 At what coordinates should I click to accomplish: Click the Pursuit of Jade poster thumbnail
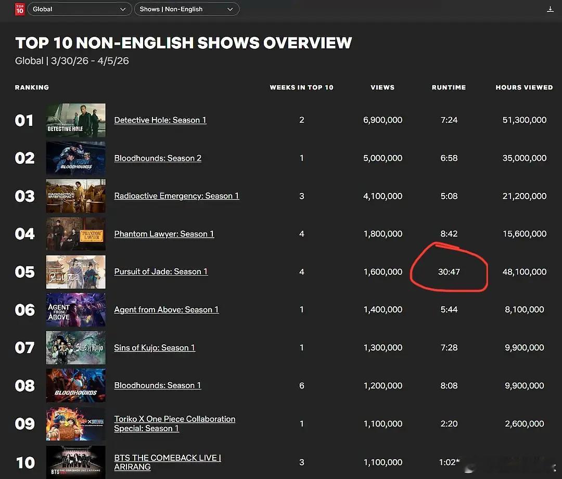(x=75, y=272)
